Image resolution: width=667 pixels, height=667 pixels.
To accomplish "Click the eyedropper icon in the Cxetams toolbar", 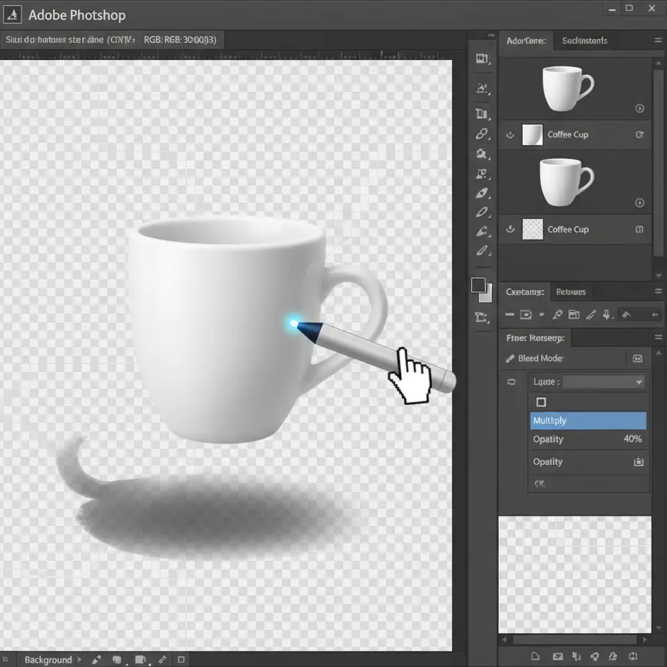I will [x=557, y=315].
